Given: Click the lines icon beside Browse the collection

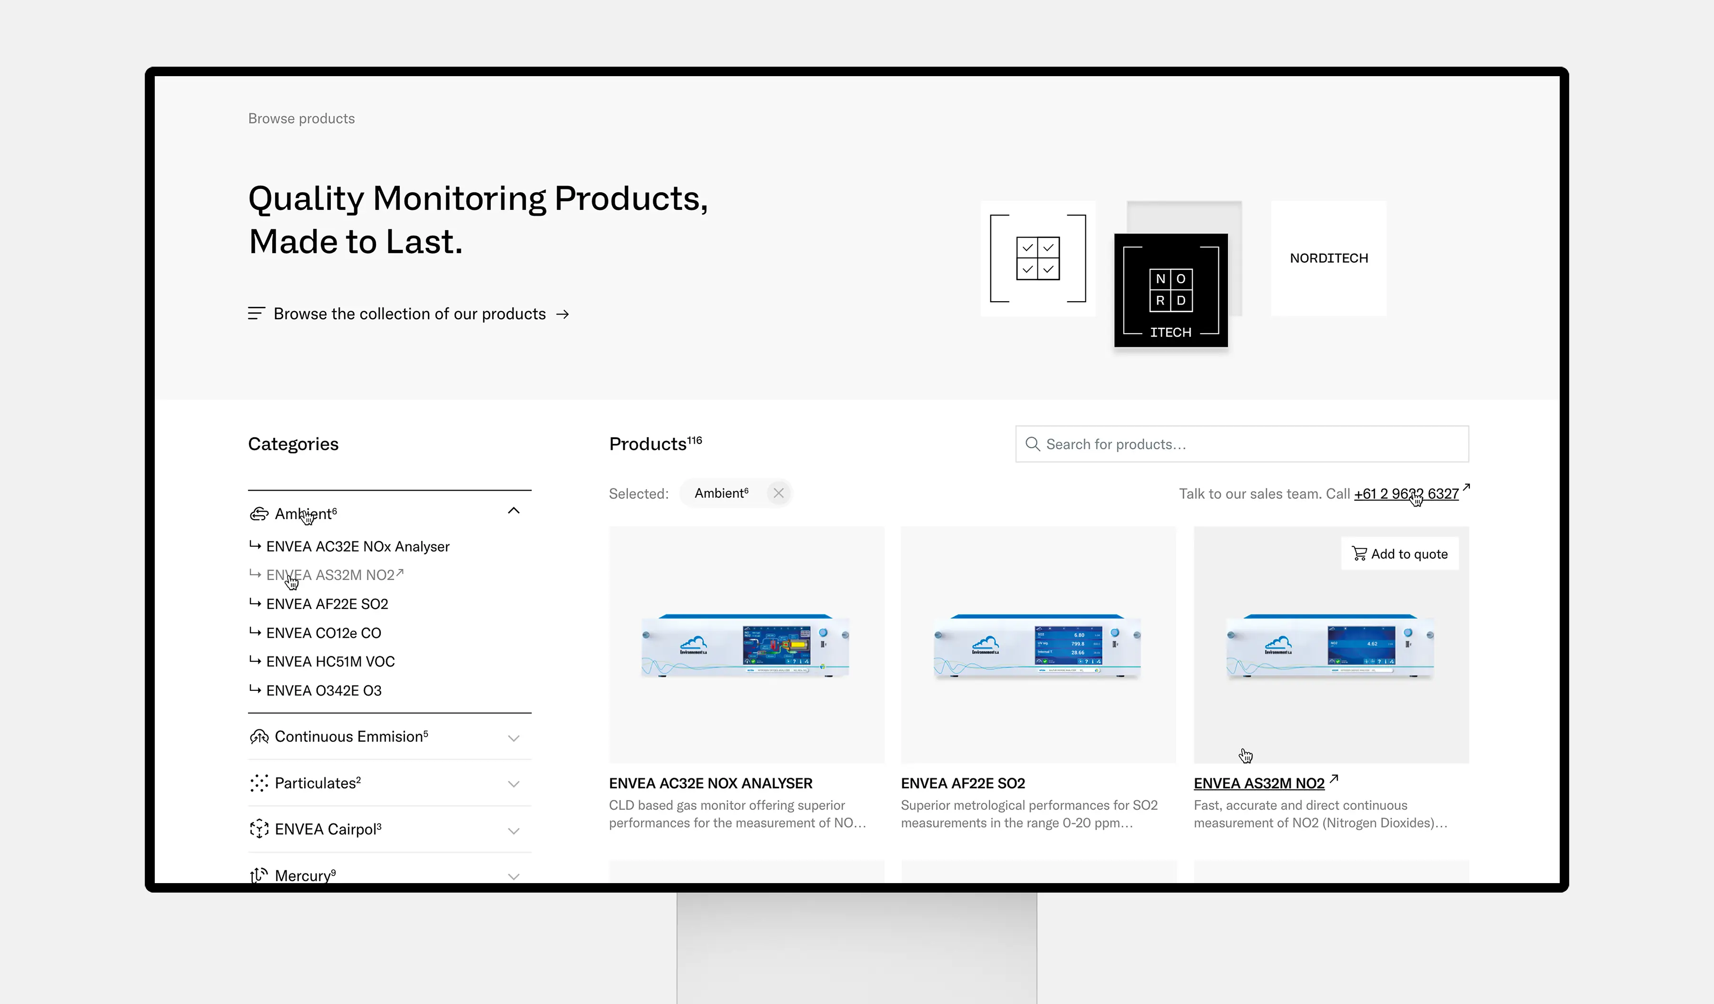Looking at the screenshot, I should [x=256, y=314].
